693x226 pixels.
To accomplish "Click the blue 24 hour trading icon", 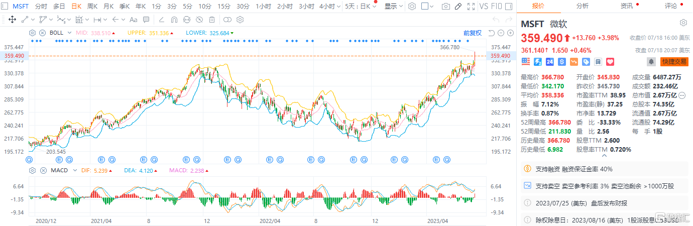I will (x=550, y=61).
